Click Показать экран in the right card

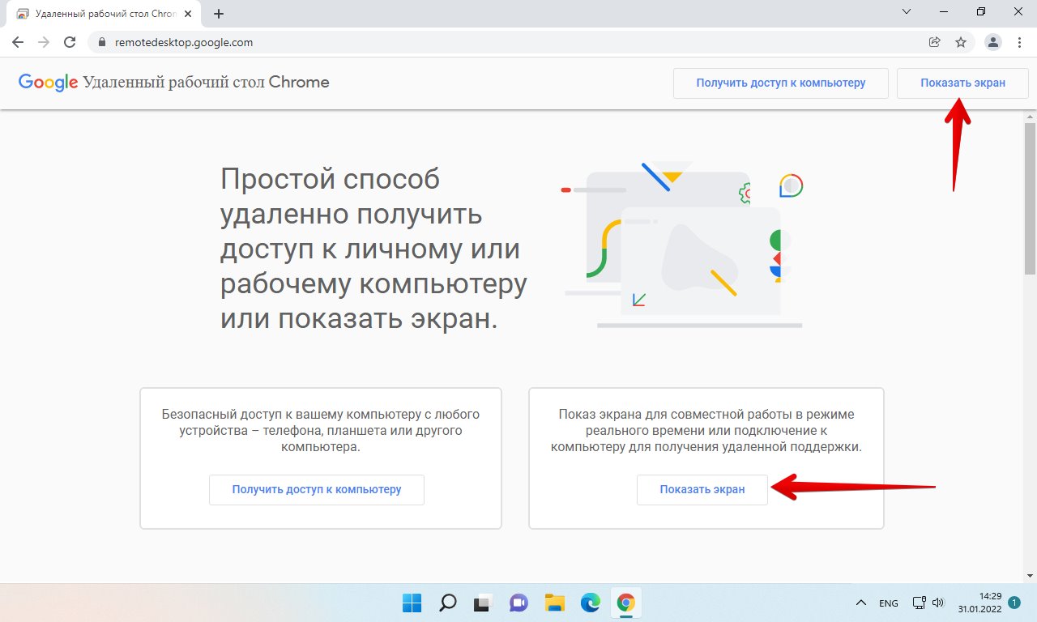click(x=702, y=490)
